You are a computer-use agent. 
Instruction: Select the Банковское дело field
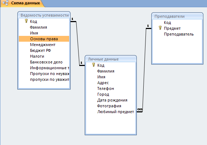[x=44, y=62]
